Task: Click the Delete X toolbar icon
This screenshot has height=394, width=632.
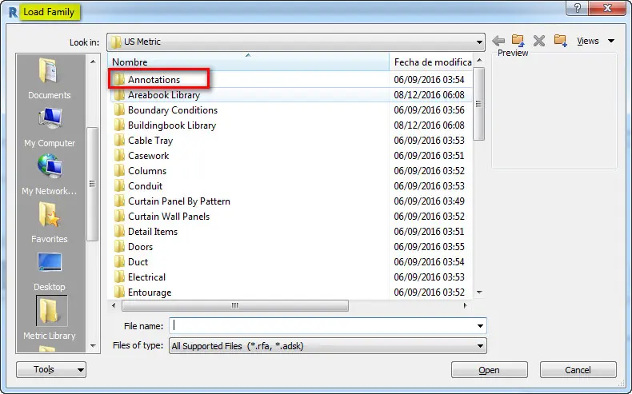Action: tap(539, 41)
